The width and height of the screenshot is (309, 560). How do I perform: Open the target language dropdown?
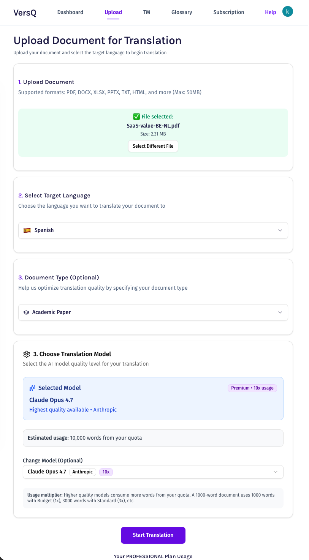(x=153, y=230)
